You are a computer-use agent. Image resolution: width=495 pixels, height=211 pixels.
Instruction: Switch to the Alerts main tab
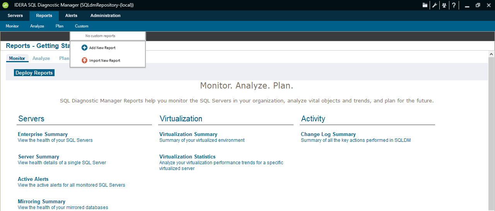pyautogui.click(x=71, y=16)
